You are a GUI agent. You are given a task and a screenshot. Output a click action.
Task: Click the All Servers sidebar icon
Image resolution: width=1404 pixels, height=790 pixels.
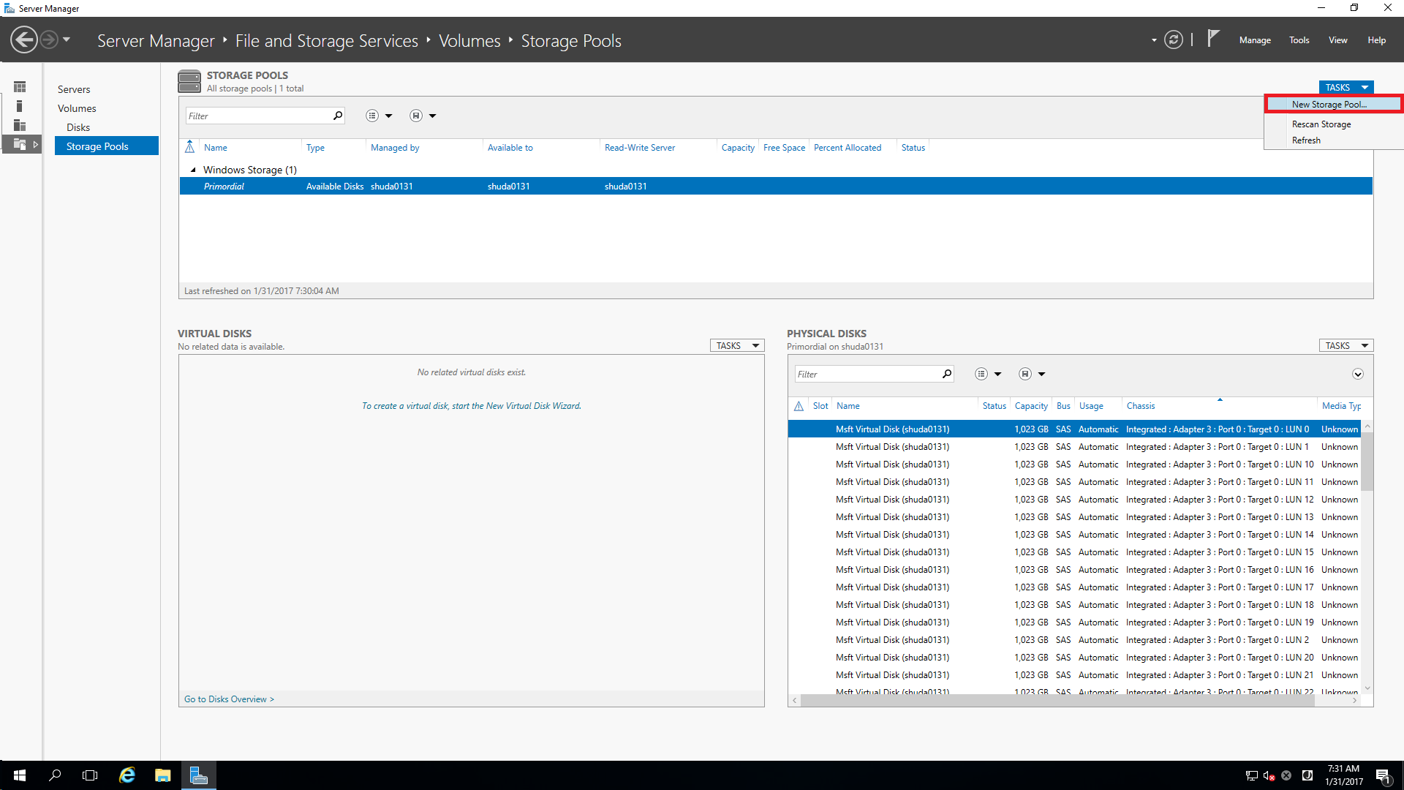20,125
